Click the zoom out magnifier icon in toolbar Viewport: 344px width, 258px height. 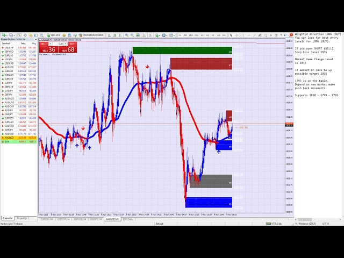click(x=132, y=35)
